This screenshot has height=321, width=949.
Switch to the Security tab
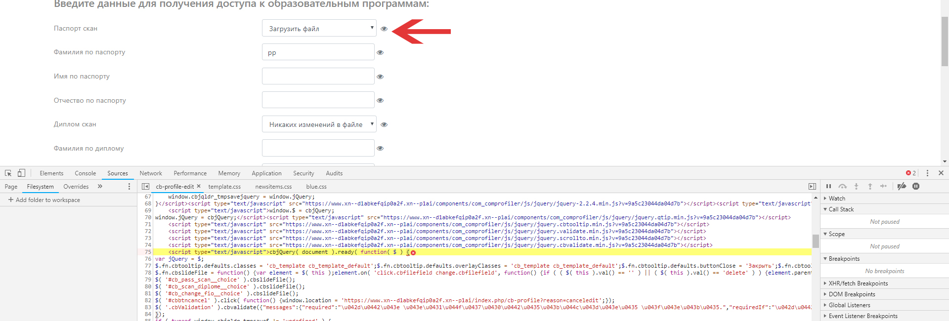pyautogui.click(x=303, y=173)
